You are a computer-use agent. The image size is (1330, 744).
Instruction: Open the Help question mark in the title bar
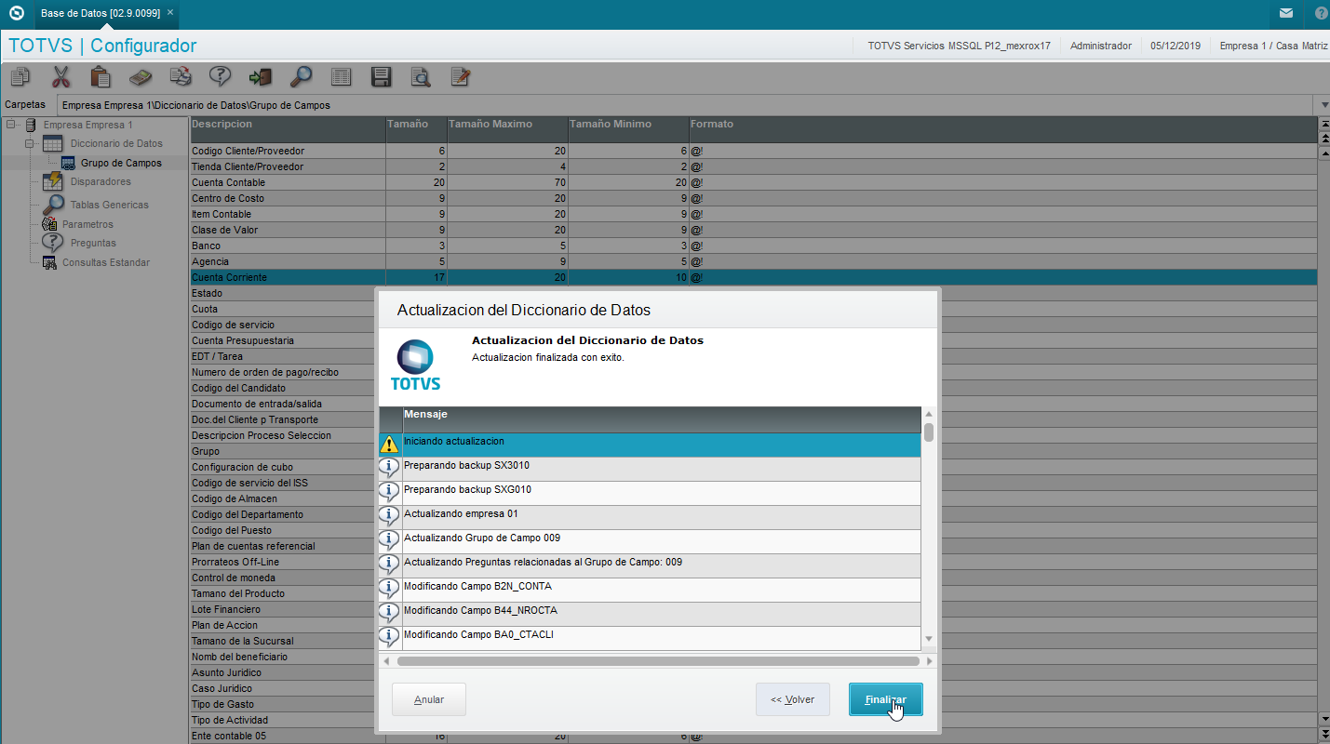pyautogui.click(x=1321, y=14)
